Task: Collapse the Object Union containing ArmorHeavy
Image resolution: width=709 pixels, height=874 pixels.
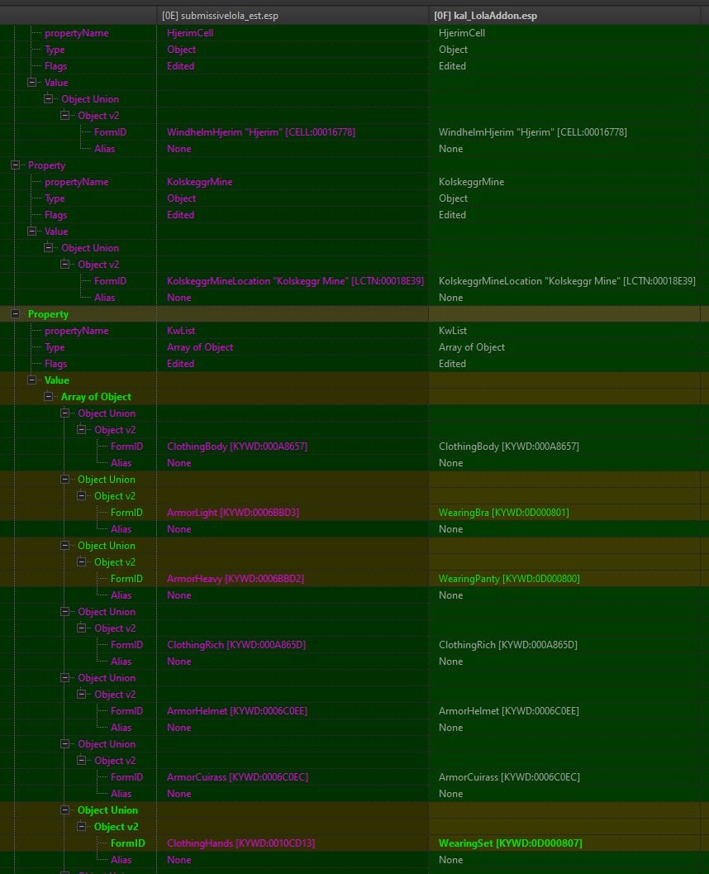Action: click(x=64, y=545)
